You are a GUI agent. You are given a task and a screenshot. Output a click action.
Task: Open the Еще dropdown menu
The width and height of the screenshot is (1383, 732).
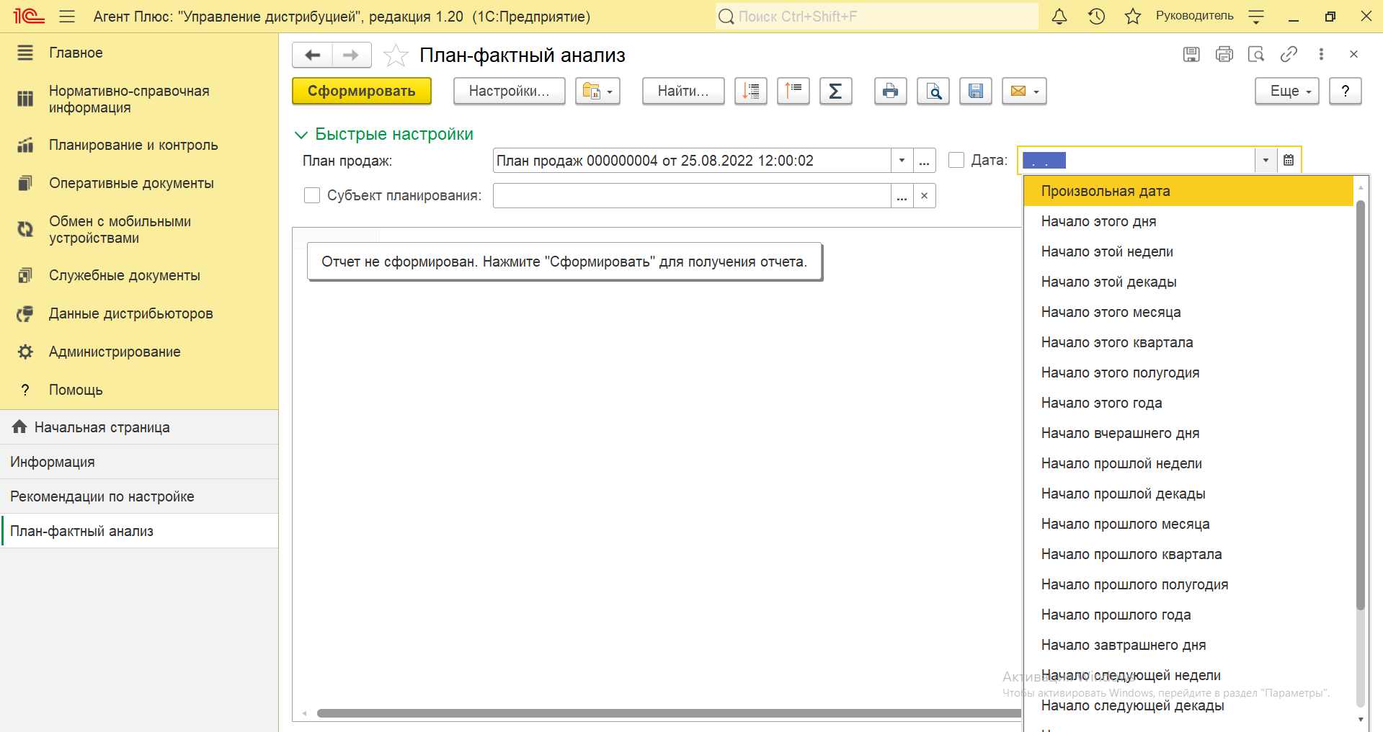[1286, 91]
